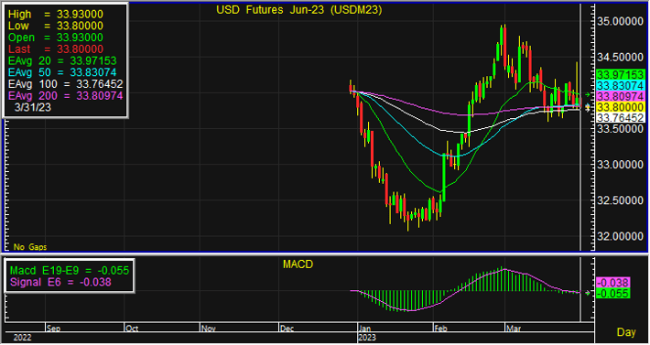Click the 2023 year label
Image resolution: width=650 pixels, height=345 pixels.
click(x=367, y=338)
